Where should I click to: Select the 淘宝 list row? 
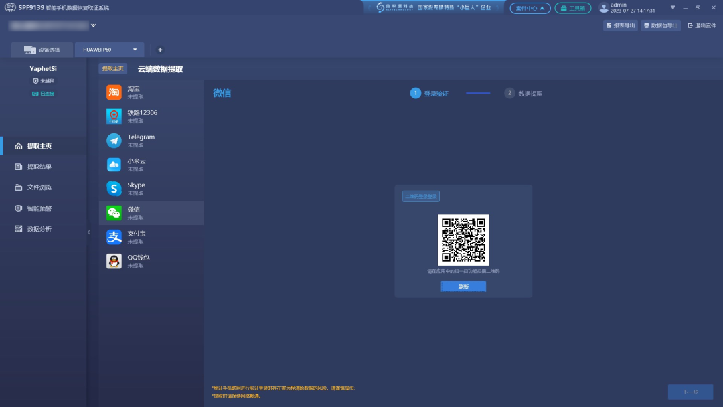click(x=151, y=92)
